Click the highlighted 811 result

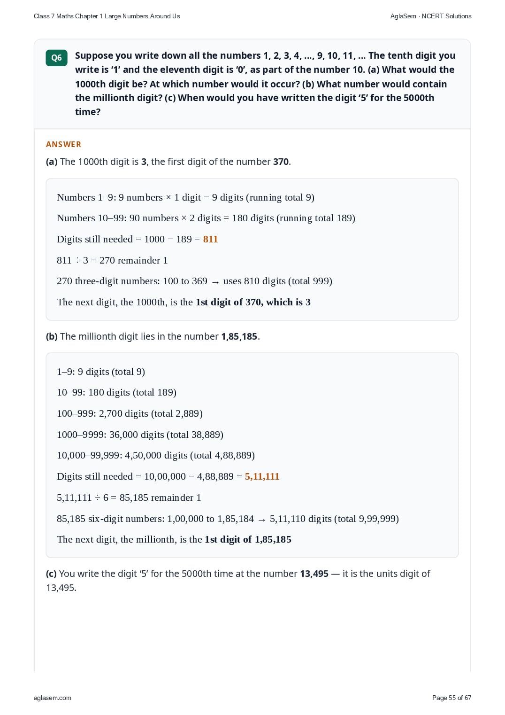point(210,239)
